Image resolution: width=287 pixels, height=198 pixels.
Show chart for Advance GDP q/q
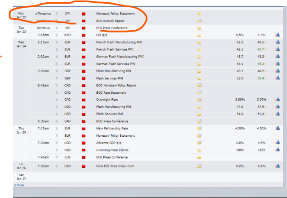pos(278,143)
